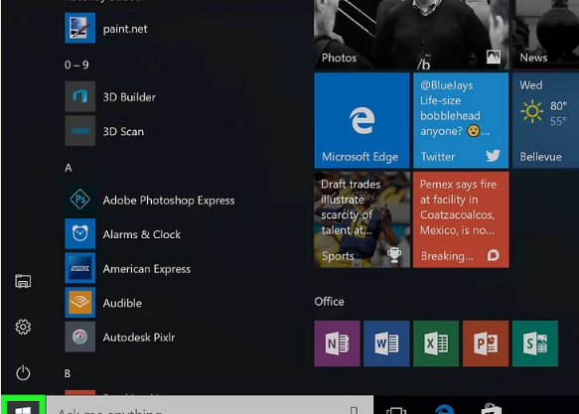Screen dimensions: 579x414
Task: Click the 'American Express' label text
Action: pyautogui.click(x=147, y=269)
